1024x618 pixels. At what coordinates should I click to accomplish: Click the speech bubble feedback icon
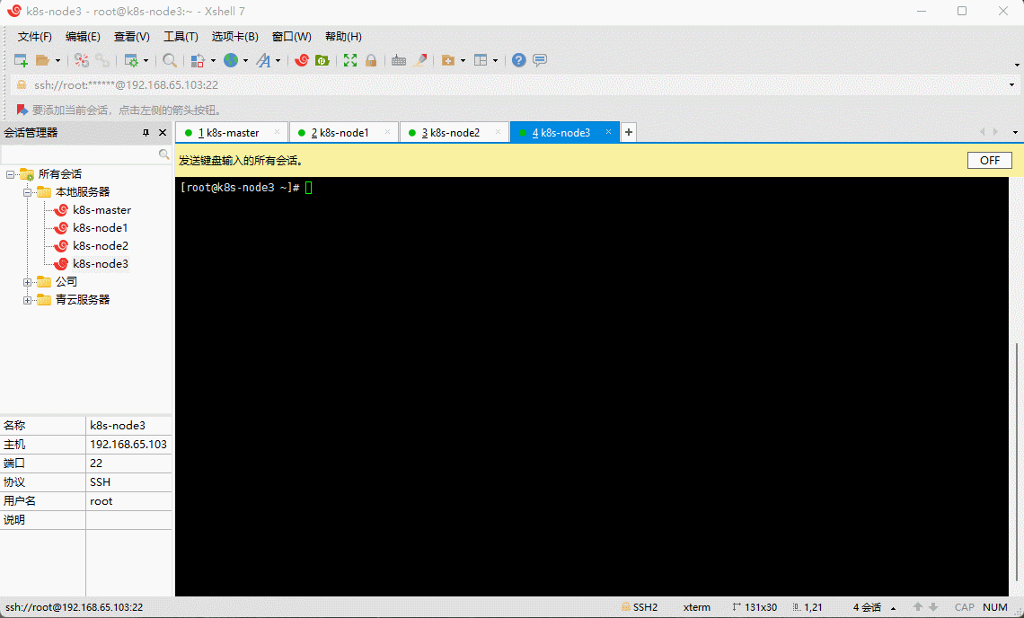540,60
